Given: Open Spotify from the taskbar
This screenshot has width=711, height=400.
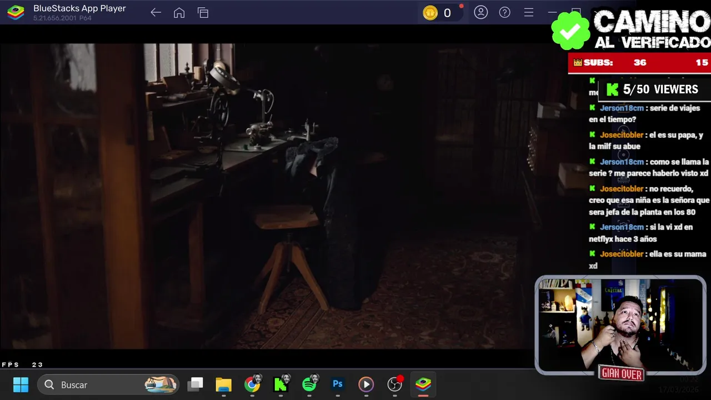Looking at the screenshot, I should [310, 384].
